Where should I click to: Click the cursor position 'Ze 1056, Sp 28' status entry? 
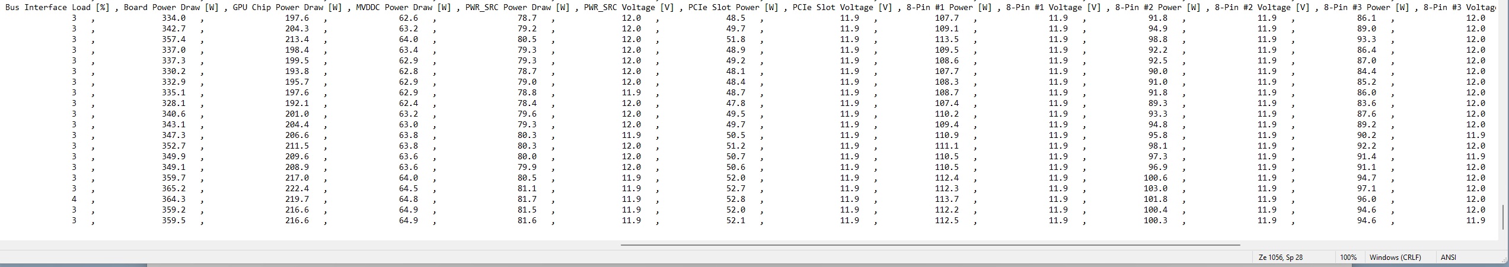point(1280,258)
